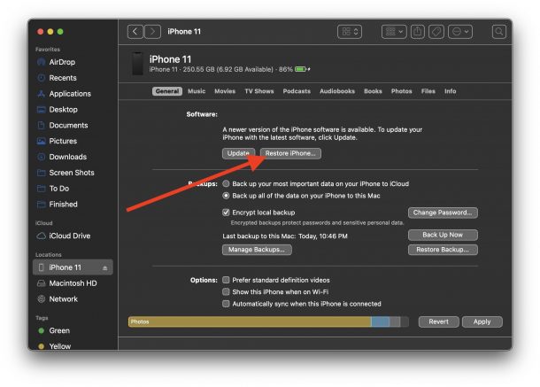Viewport: 540px width, 387px height.
Task: Click the Manage Backups... button
Action: pyautogui.click(x=257, y=250)
